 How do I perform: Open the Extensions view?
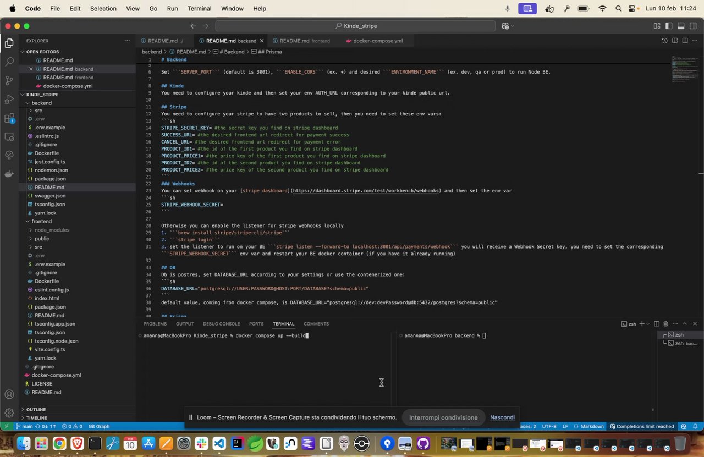pos(9,118)
